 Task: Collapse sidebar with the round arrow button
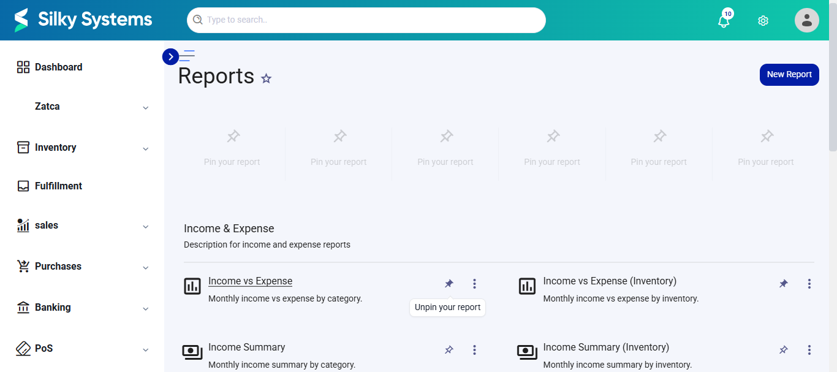[x=170, y=56]
